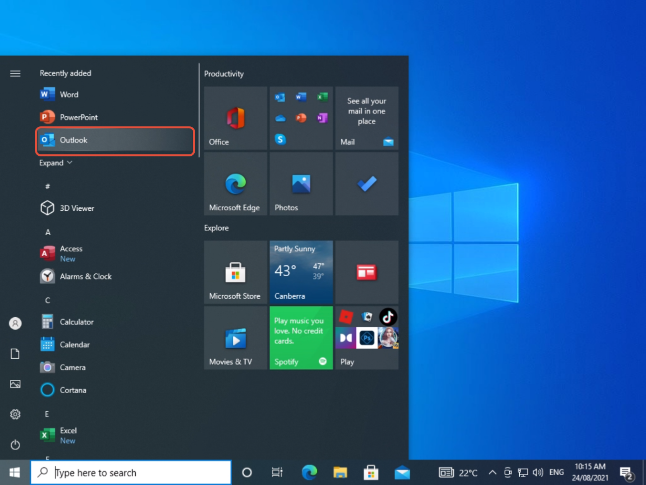Launch the Camera app
Image resolution: width=646 pixels, height=485 pixels.
pos(115,367)
